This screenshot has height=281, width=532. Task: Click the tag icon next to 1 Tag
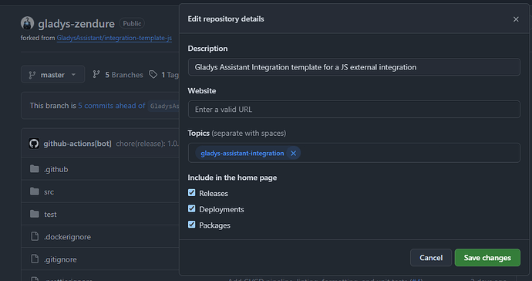click(x=153, y=74)
